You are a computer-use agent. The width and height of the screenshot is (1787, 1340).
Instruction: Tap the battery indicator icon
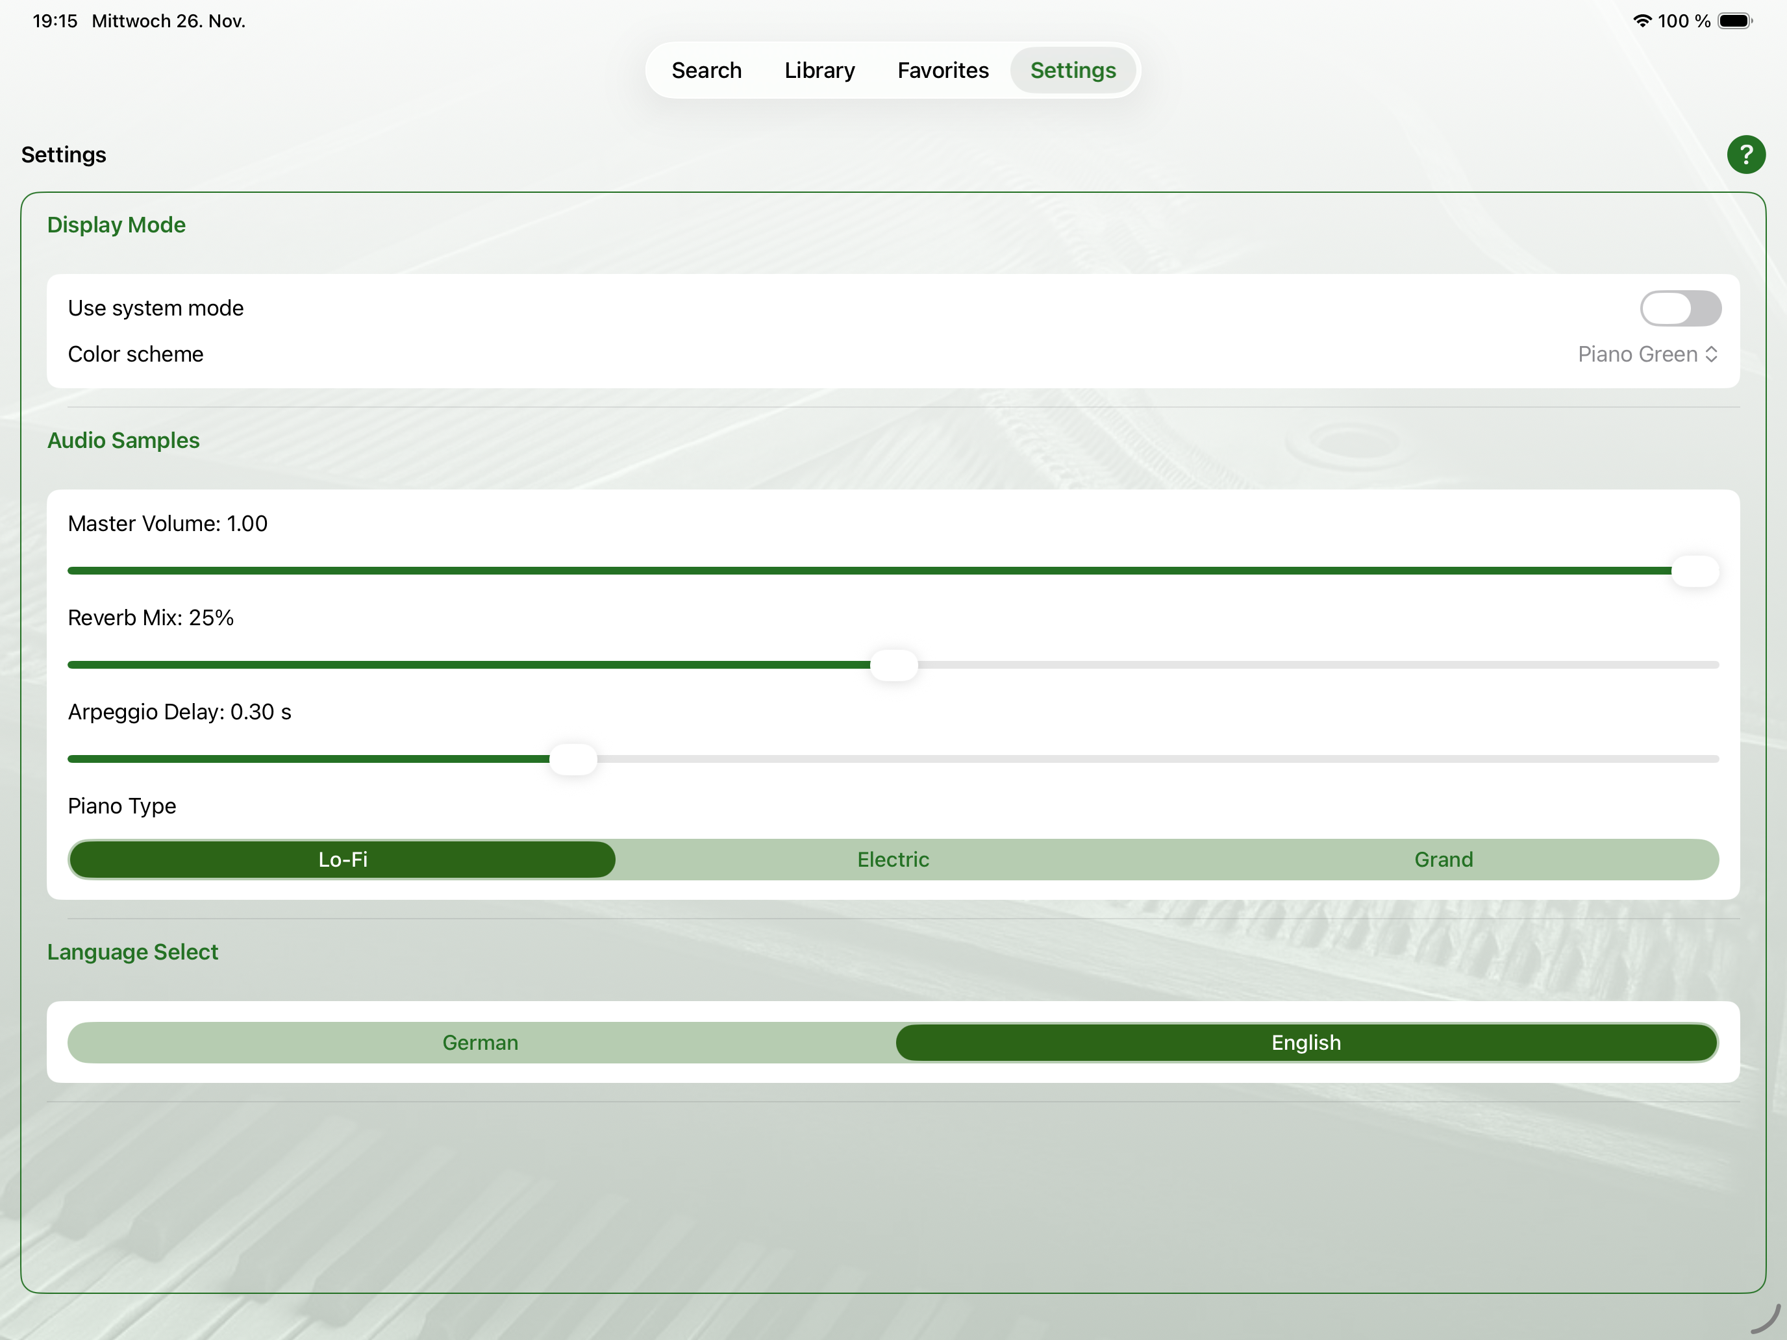coord(1734,21)
